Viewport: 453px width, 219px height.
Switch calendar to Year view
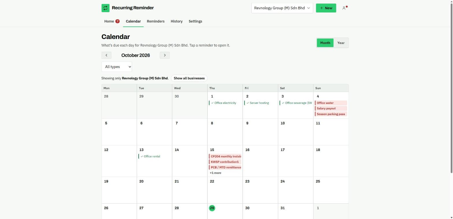click(341, 43)
